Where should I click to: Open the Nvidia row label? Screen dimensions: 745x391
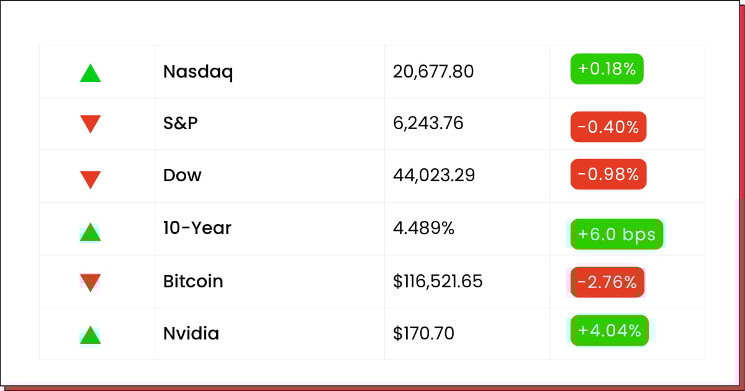coord(191,334)
